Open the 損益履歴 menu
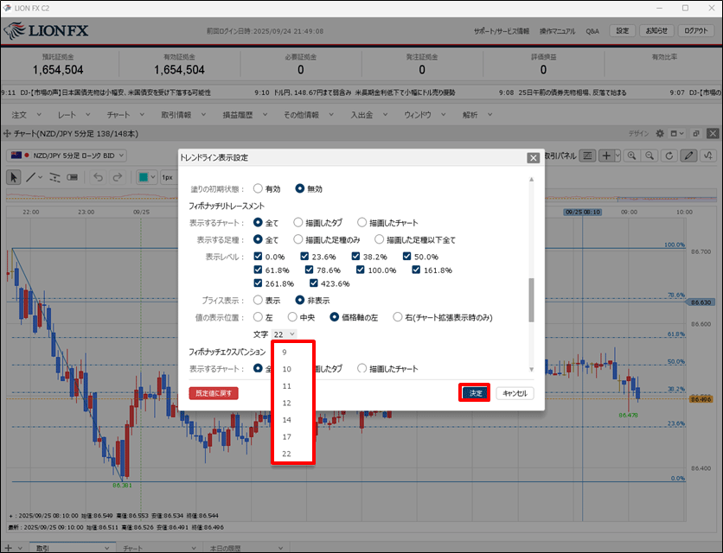Viewport: 723px width, 553px height. click(238, 114)
